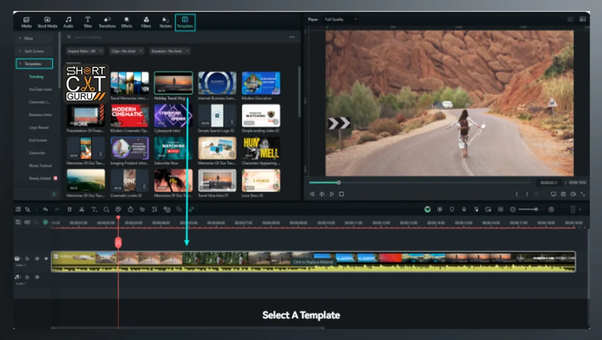Expand the Split Screen section
Viewport: 602px width, 340px height.
[x=34, y=51]
